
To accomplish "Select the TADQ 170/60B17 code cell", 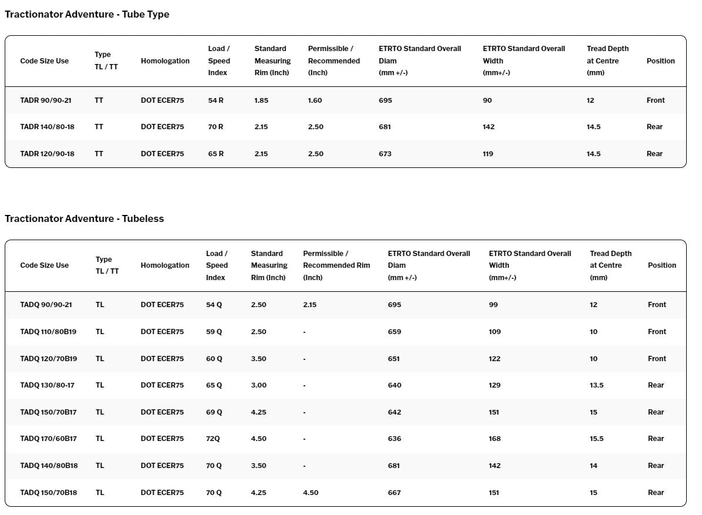I will [x=48, y=439].
